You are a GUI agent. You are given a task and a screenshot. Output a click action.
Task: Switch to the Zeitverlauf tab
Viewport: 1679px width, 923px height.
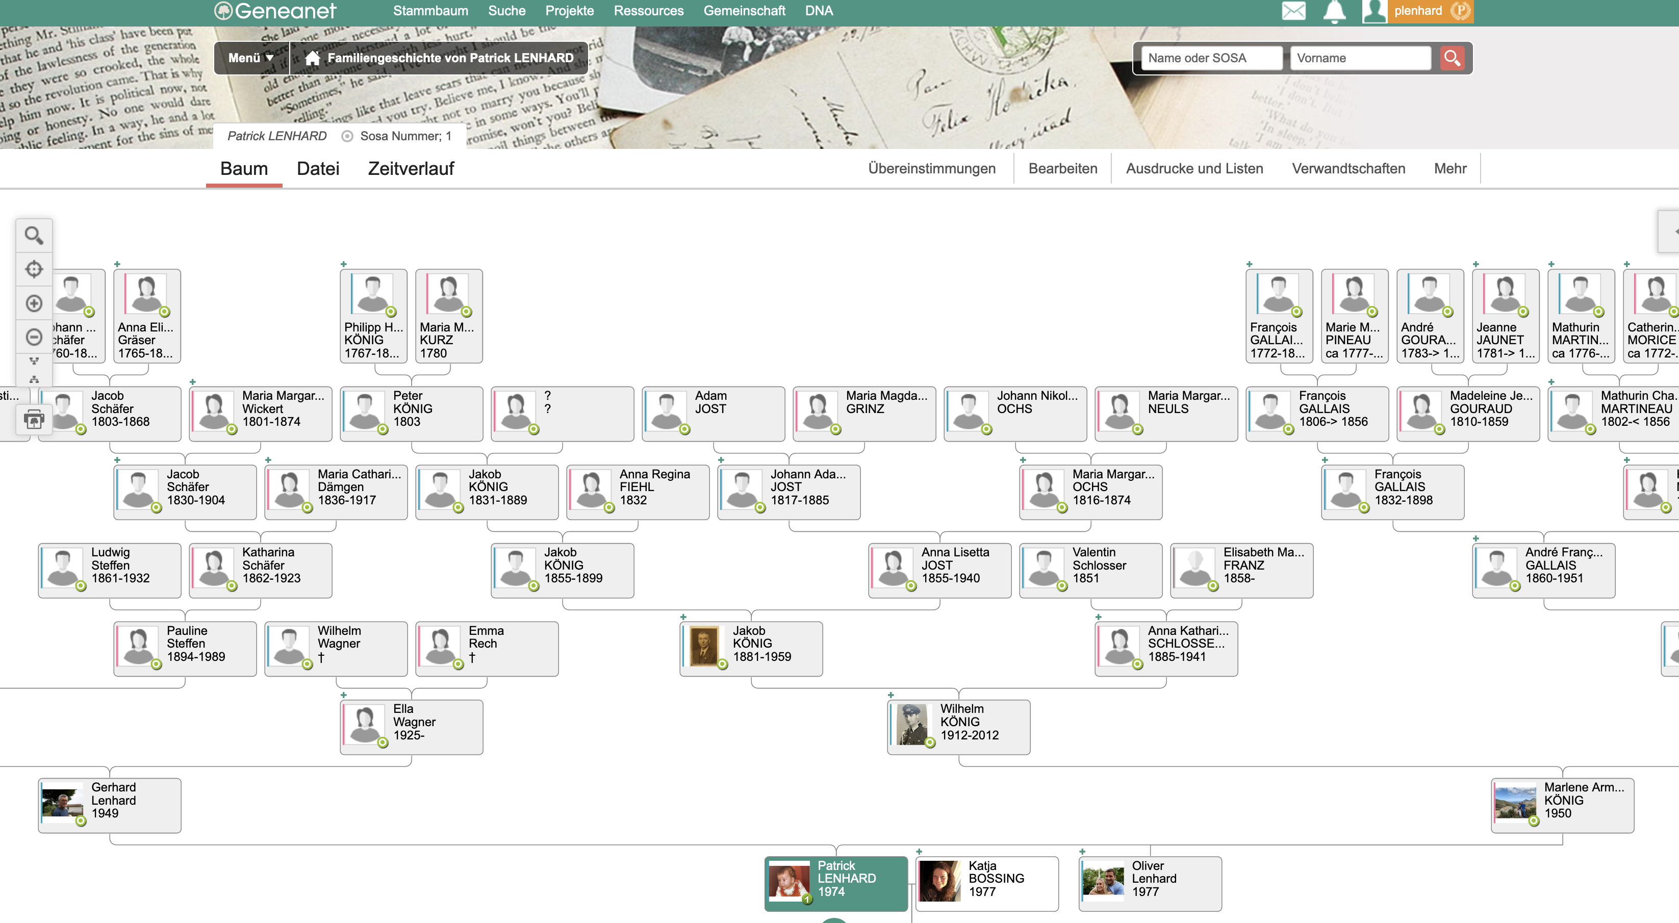point(411,169)
